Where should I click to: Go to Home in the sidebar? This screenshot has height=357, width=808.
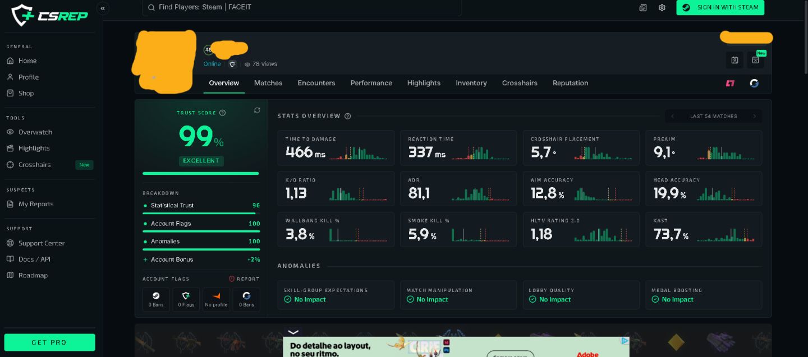point(21,61)
